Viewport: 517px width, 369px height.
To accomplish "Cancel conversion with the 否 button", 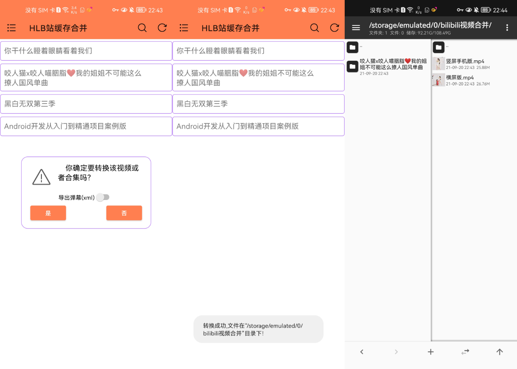I will (124, 213).
